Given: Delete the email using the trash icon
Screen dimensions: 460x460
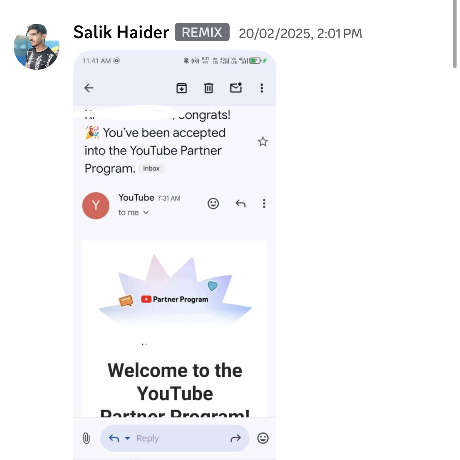Looking at the screenshot, I should [x=209, y=88].
